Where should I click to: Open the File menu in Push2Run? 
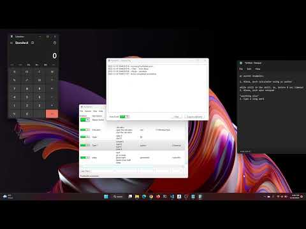(x=82, y=111)
